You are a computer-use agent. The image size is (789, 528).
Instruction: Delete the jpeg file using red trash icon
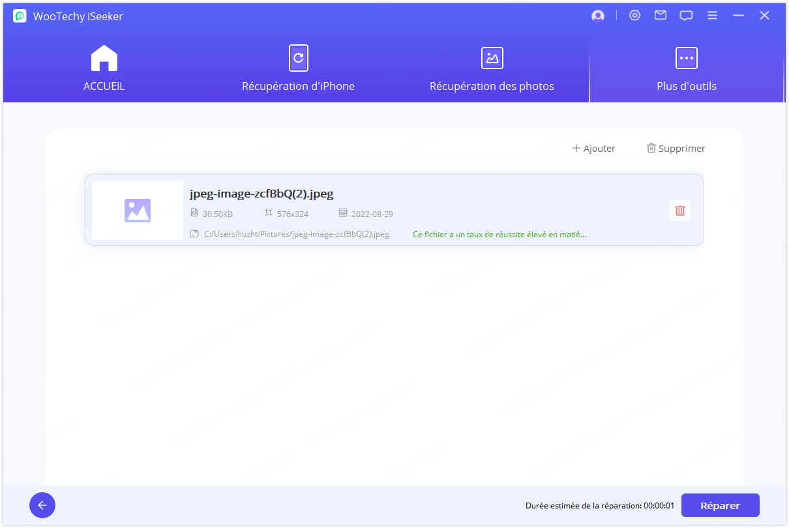coord(680,211)
